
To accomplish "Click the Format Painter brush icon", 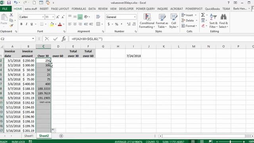I will point(11,25).
